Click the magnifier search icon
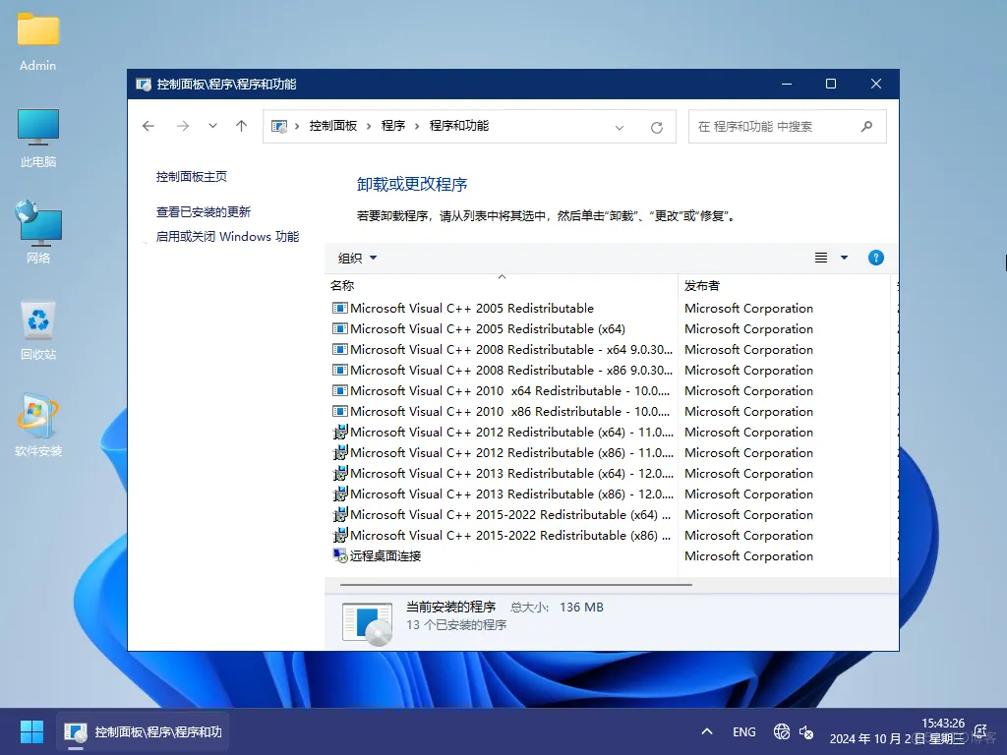Screen dimensions: 1007x755 coord(866,127)
